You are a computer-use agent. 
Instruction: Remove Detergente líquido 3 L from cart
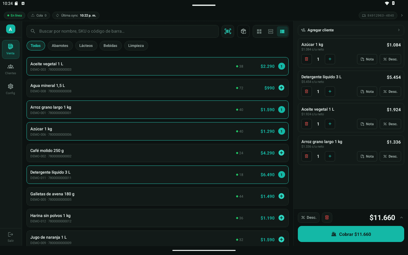pos(307,92)
